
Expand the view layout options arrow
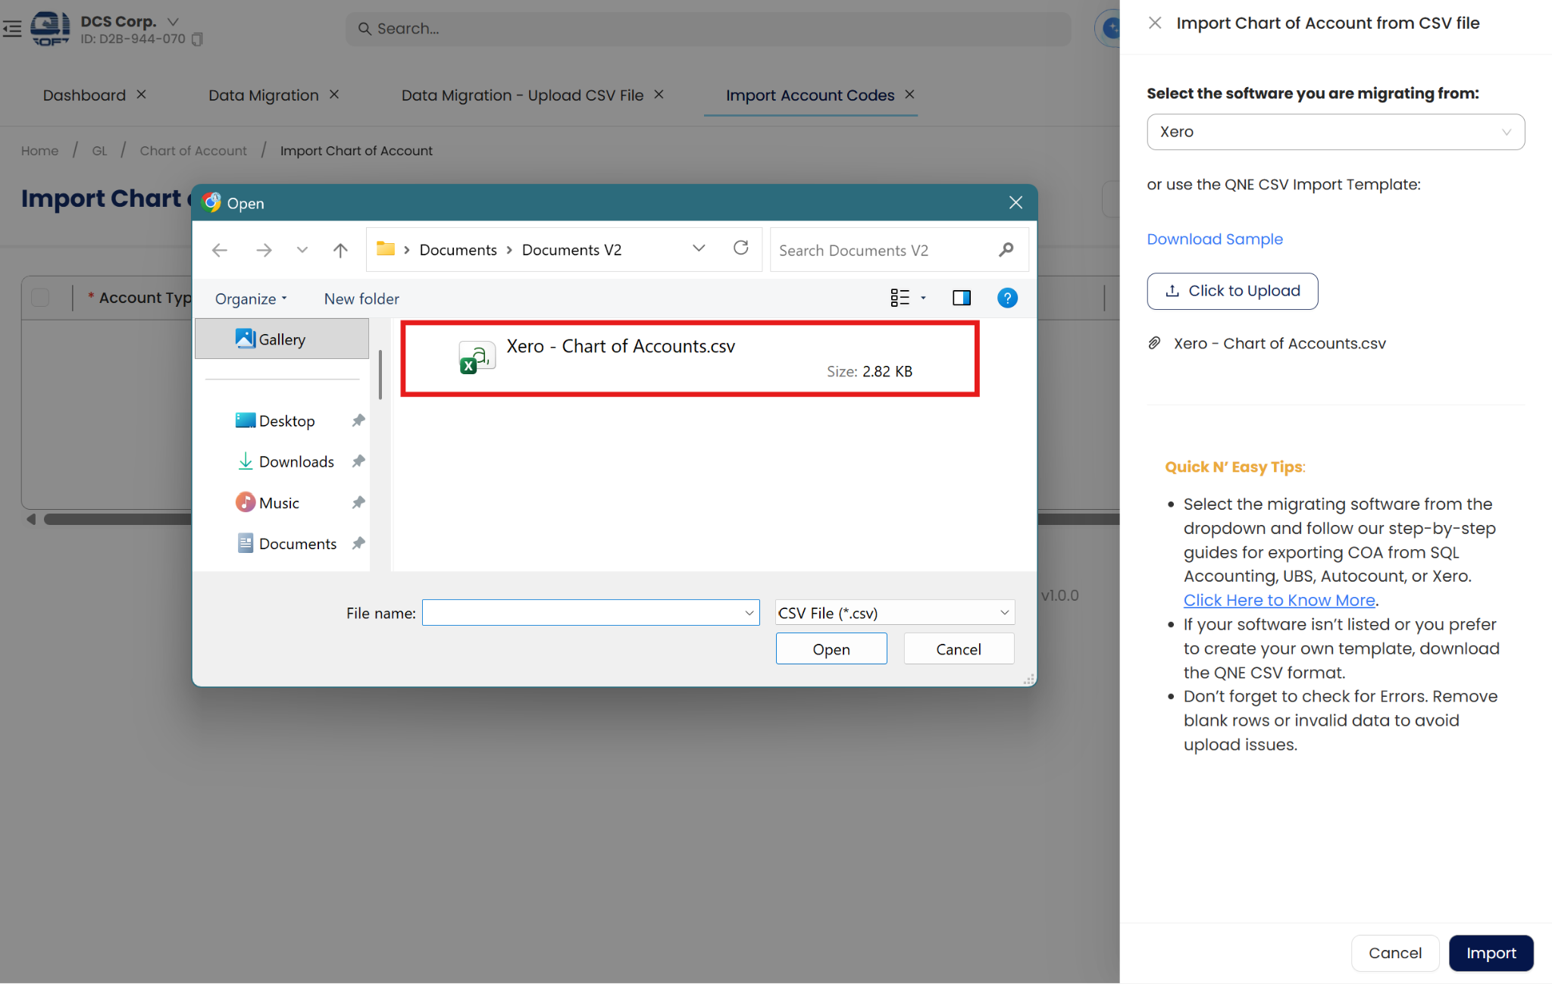923,298
